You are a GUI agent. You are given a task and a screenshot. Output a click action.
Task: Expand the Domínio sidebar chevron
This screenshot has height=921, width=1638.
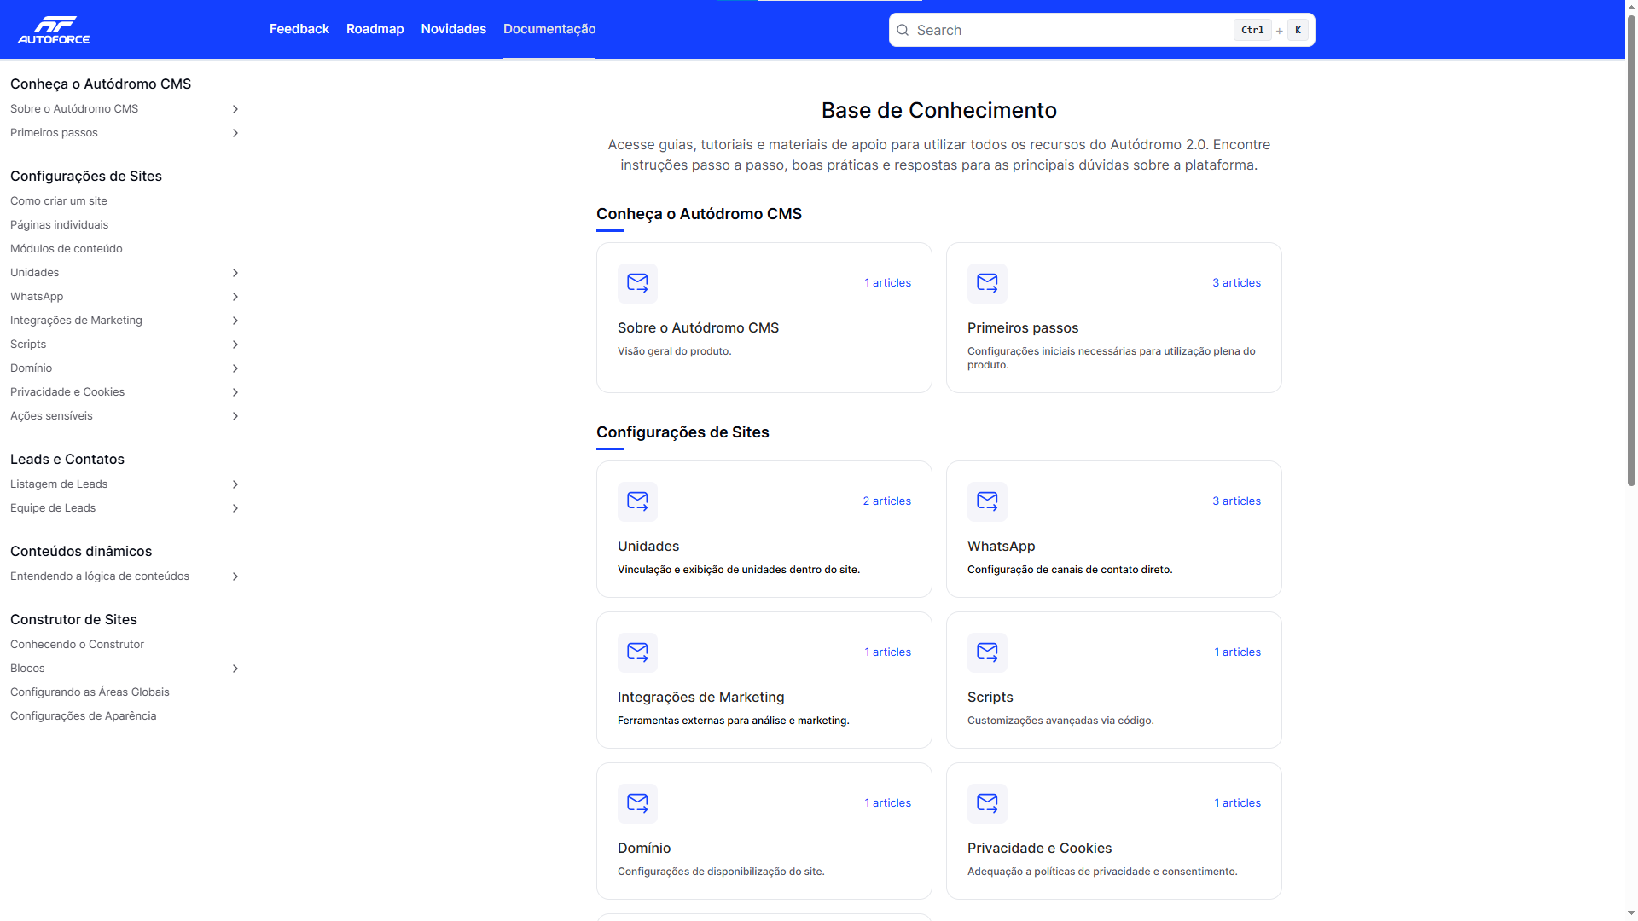(x=235, y=368)
